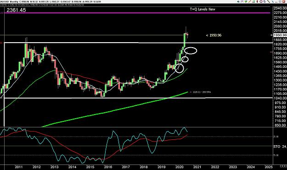287x170 pixels.
Task: Click the 1820.00 price axis label
Action: click(280, 44)
